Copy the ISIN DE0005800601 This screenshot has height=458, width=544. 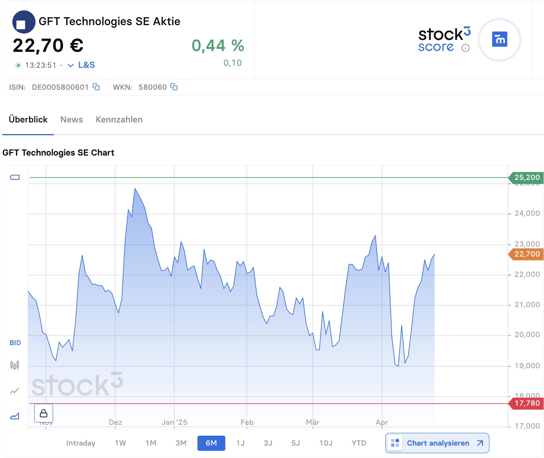pyautogui.click(x=96, y=87)
